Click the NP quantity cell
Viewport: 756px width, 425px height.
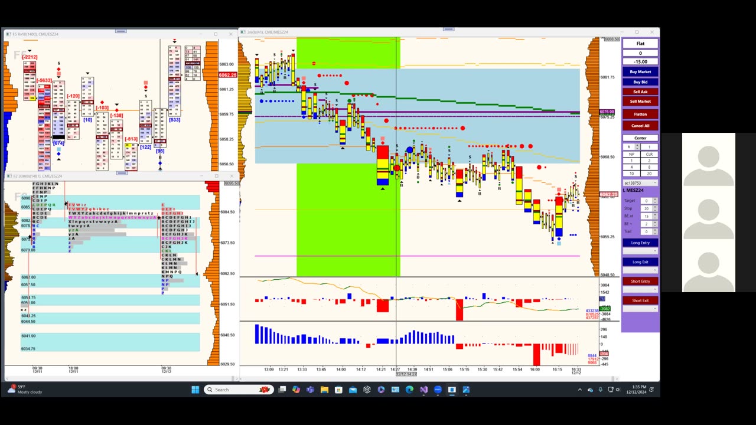tap(631, 154)
